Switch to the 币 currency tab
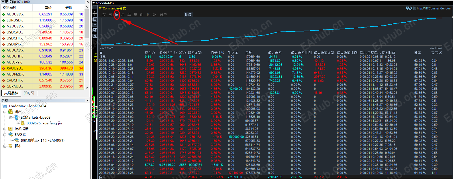This screenshot has height=179, width=453. (142, 15)
